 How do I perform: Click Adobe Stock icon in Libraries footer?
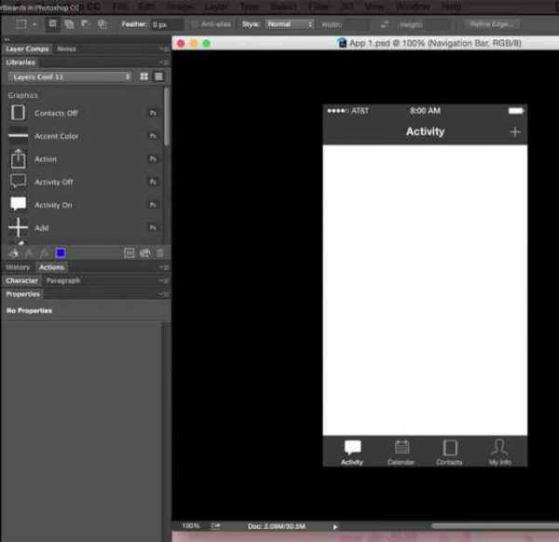point(130,253)
